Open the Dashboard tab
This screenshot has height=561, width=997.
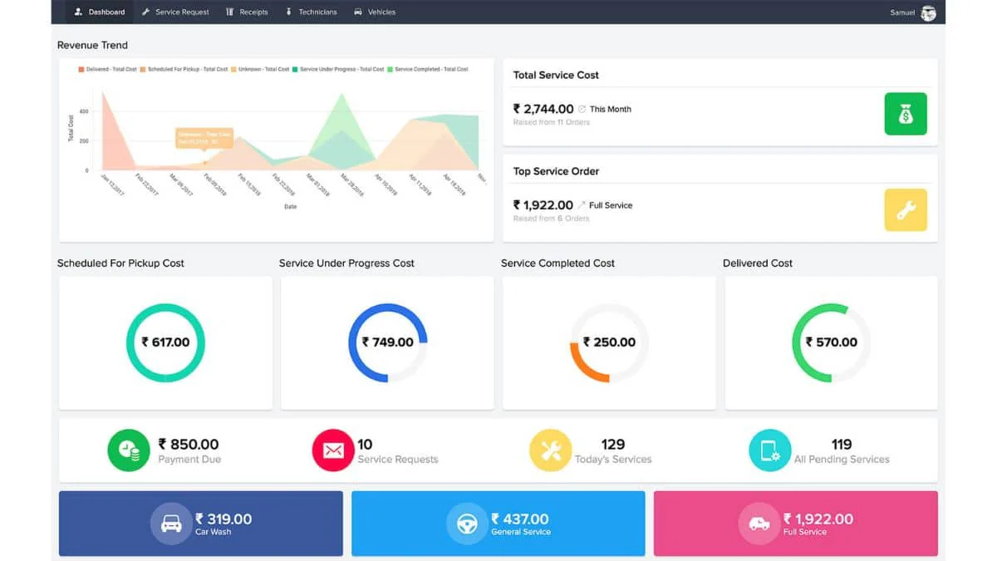[100, 12]
